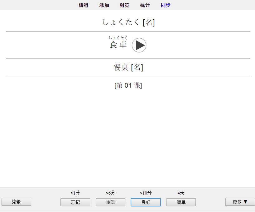Open the 统计 statistics tab
The image size is (255, 212).
(145, 5)
